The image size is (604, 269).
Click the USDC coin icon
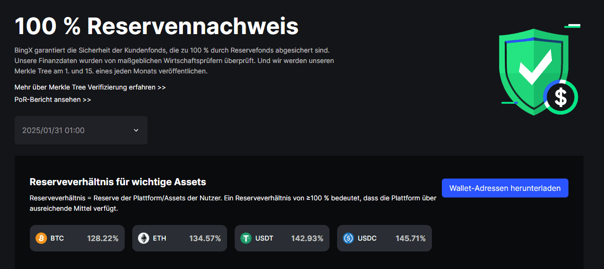[348, 238]
